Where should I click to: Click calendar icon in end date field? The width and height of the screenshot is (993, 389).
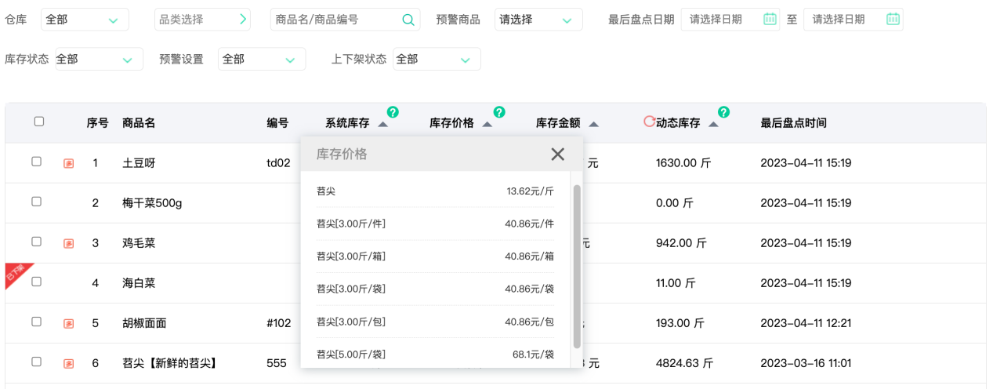click(893, 20)
